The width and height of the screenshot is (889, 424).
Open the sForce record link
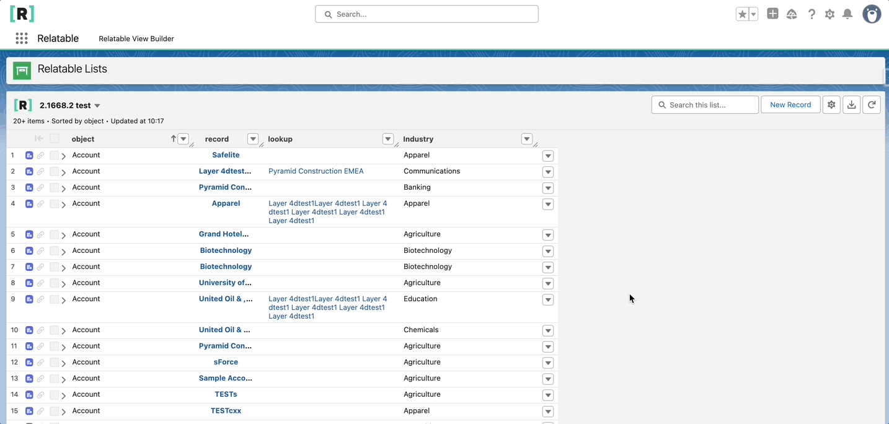click(x=226, y=362)
